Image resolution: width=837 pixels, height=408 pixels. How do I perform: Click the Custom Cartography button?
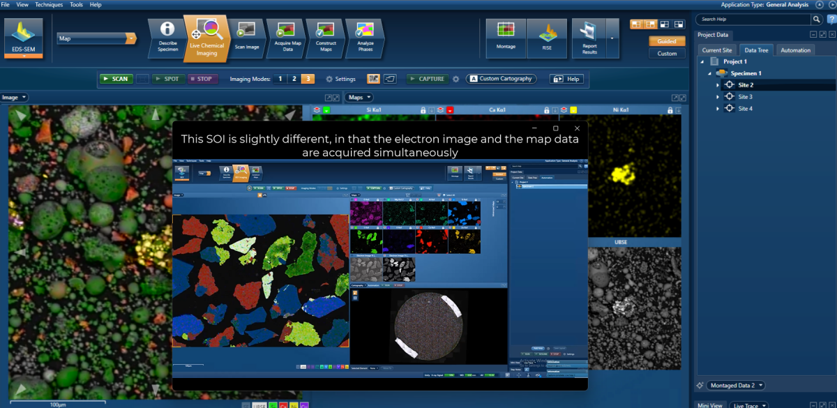tap(502, 79)
